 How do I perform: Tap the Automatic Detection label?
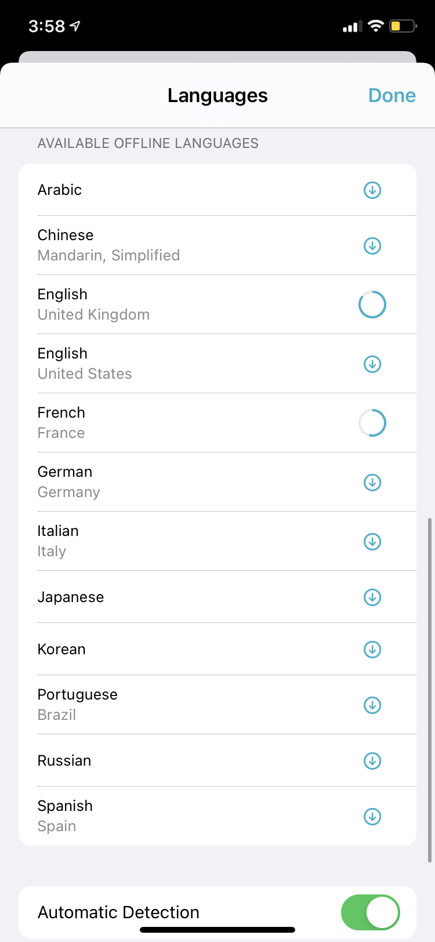118,912
